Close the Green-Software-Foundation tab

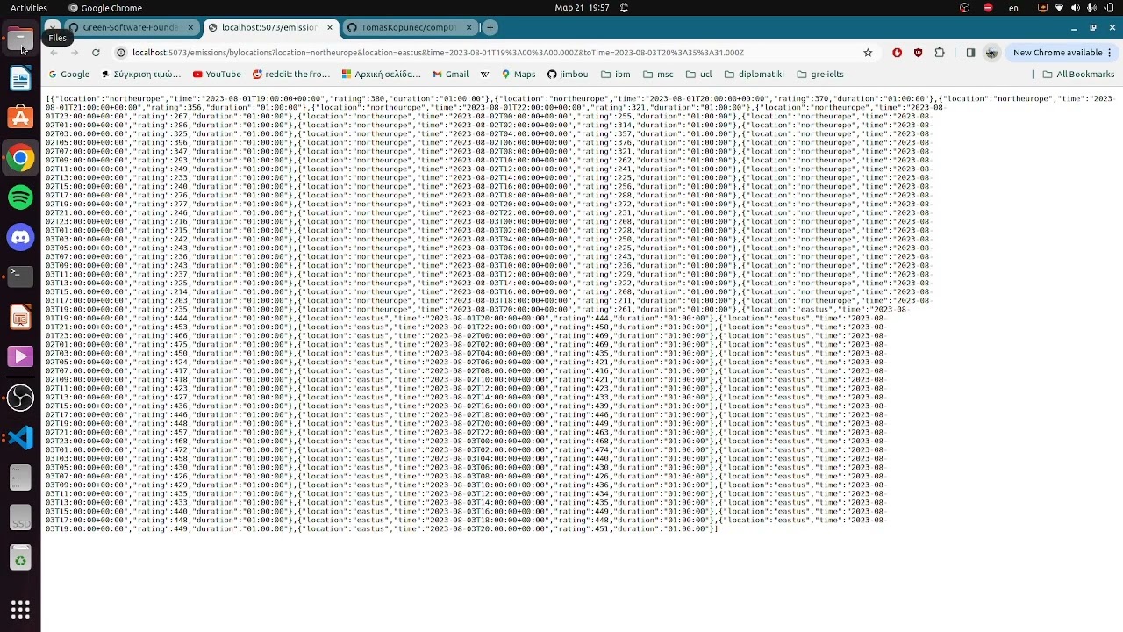190,27
